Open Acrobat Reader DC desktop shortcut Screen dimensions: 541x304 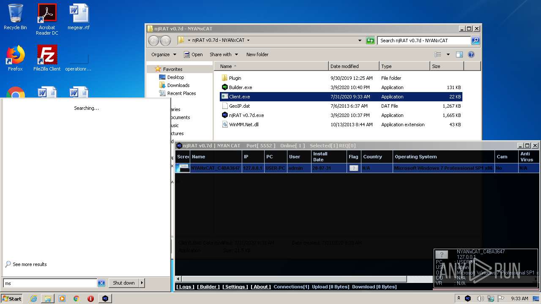(x=47, y=19)
